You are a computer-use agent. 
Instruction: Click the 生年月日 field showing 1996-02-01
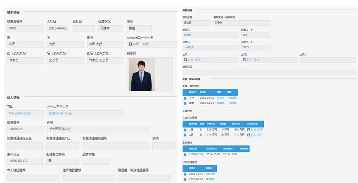tap(25, 162)
